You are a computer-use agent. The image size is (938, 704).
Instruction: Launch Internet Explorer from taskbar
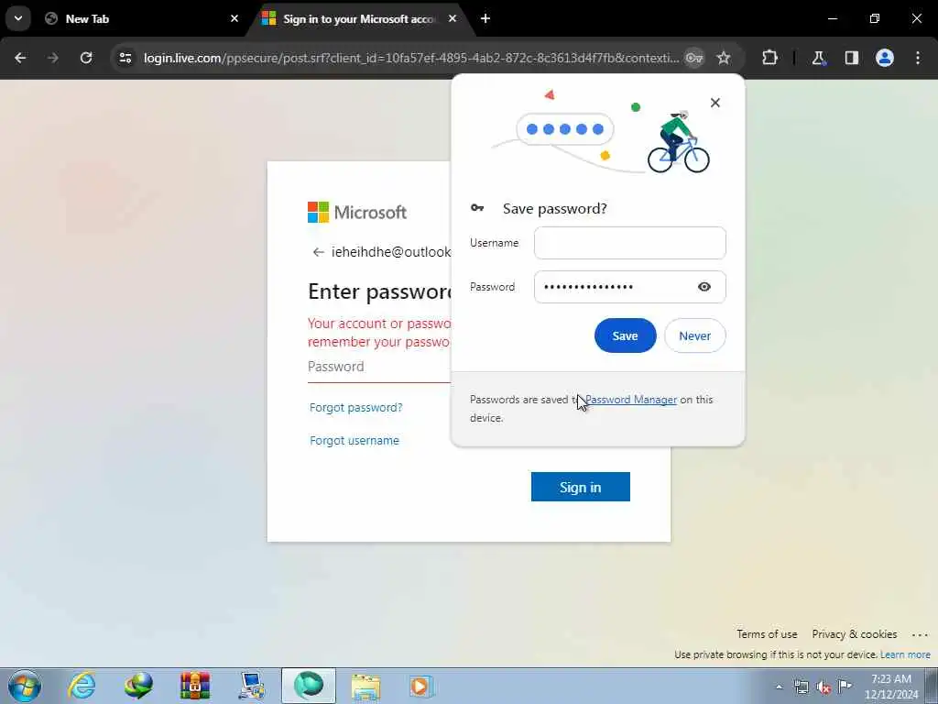pyautogui.click(x=82, y=686)
